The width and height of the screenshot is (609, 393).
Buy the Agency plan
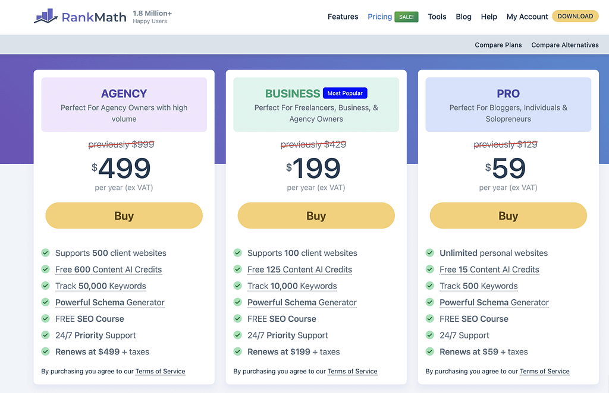124,215
